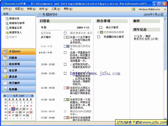The width and height of the screenshot is (168, 126).
Task: Check the 待办子事项 to-do checkbox
Action: (x=101, y=28)
